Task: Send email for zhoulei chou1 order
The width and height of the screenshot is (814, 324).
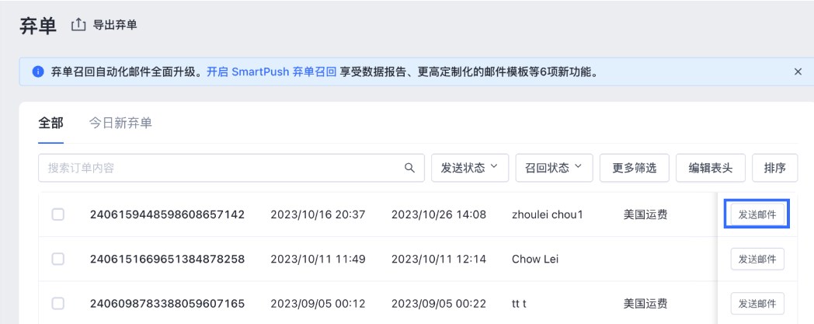Action: point(757,214)
